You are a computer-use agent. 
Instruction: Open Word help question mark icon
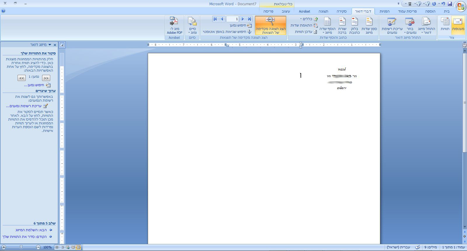[3, 11]
